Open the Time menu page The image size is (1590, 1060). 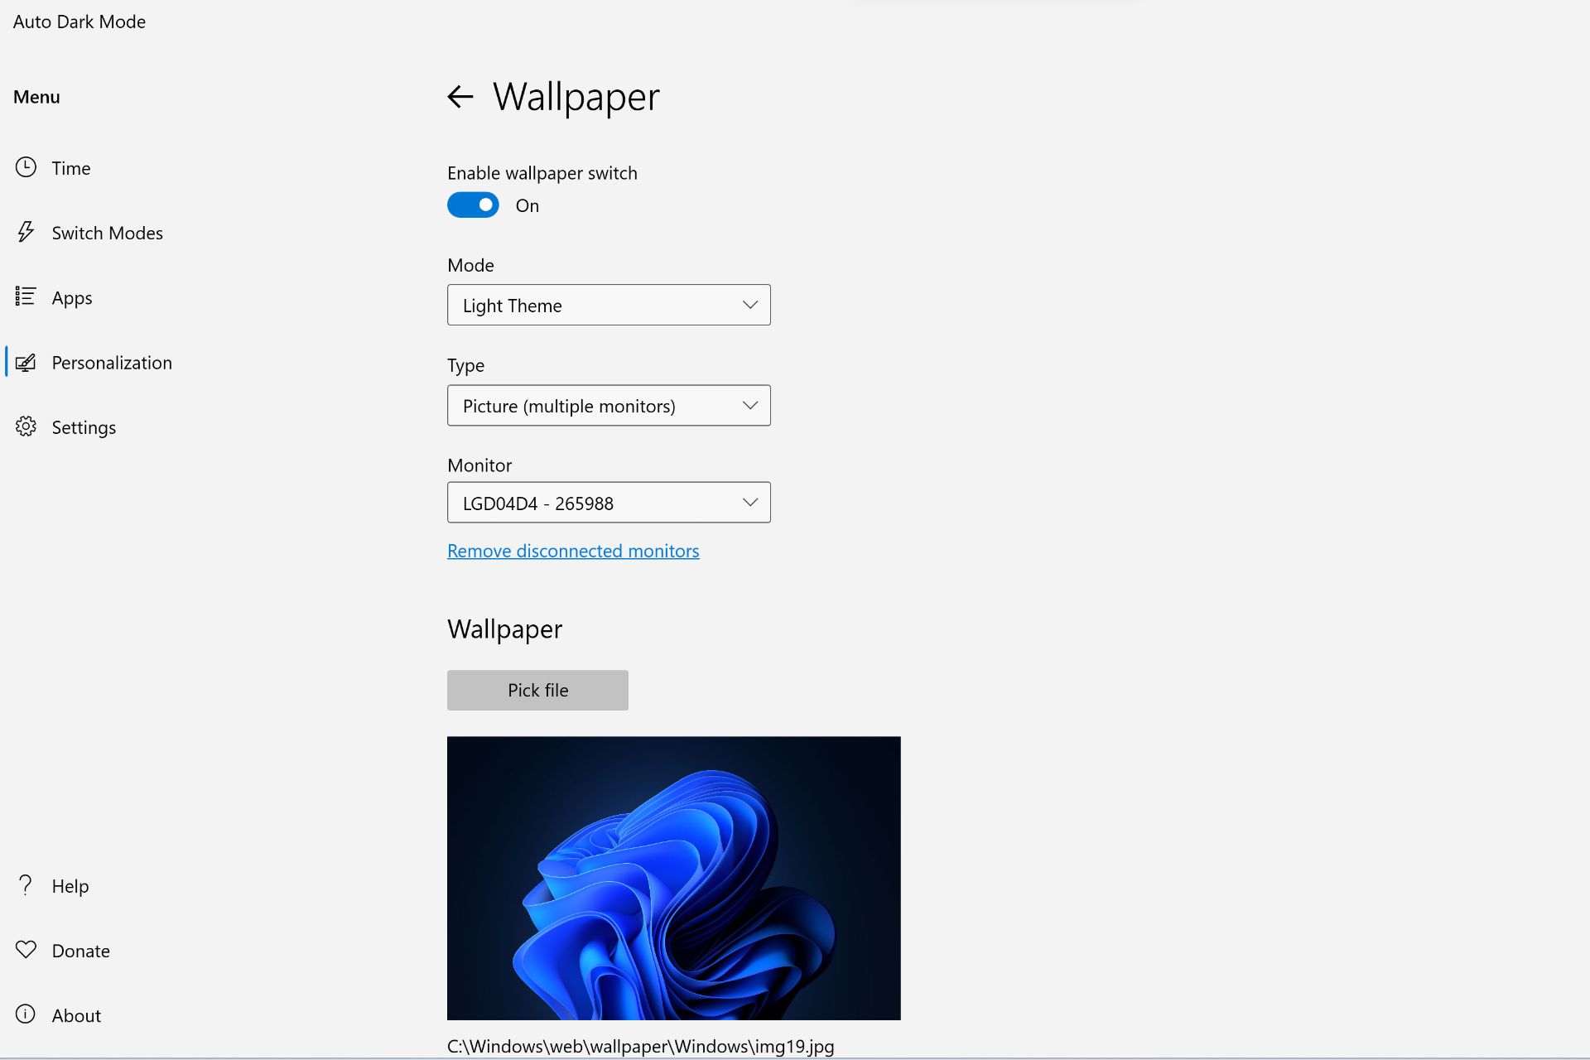(71, 168)
